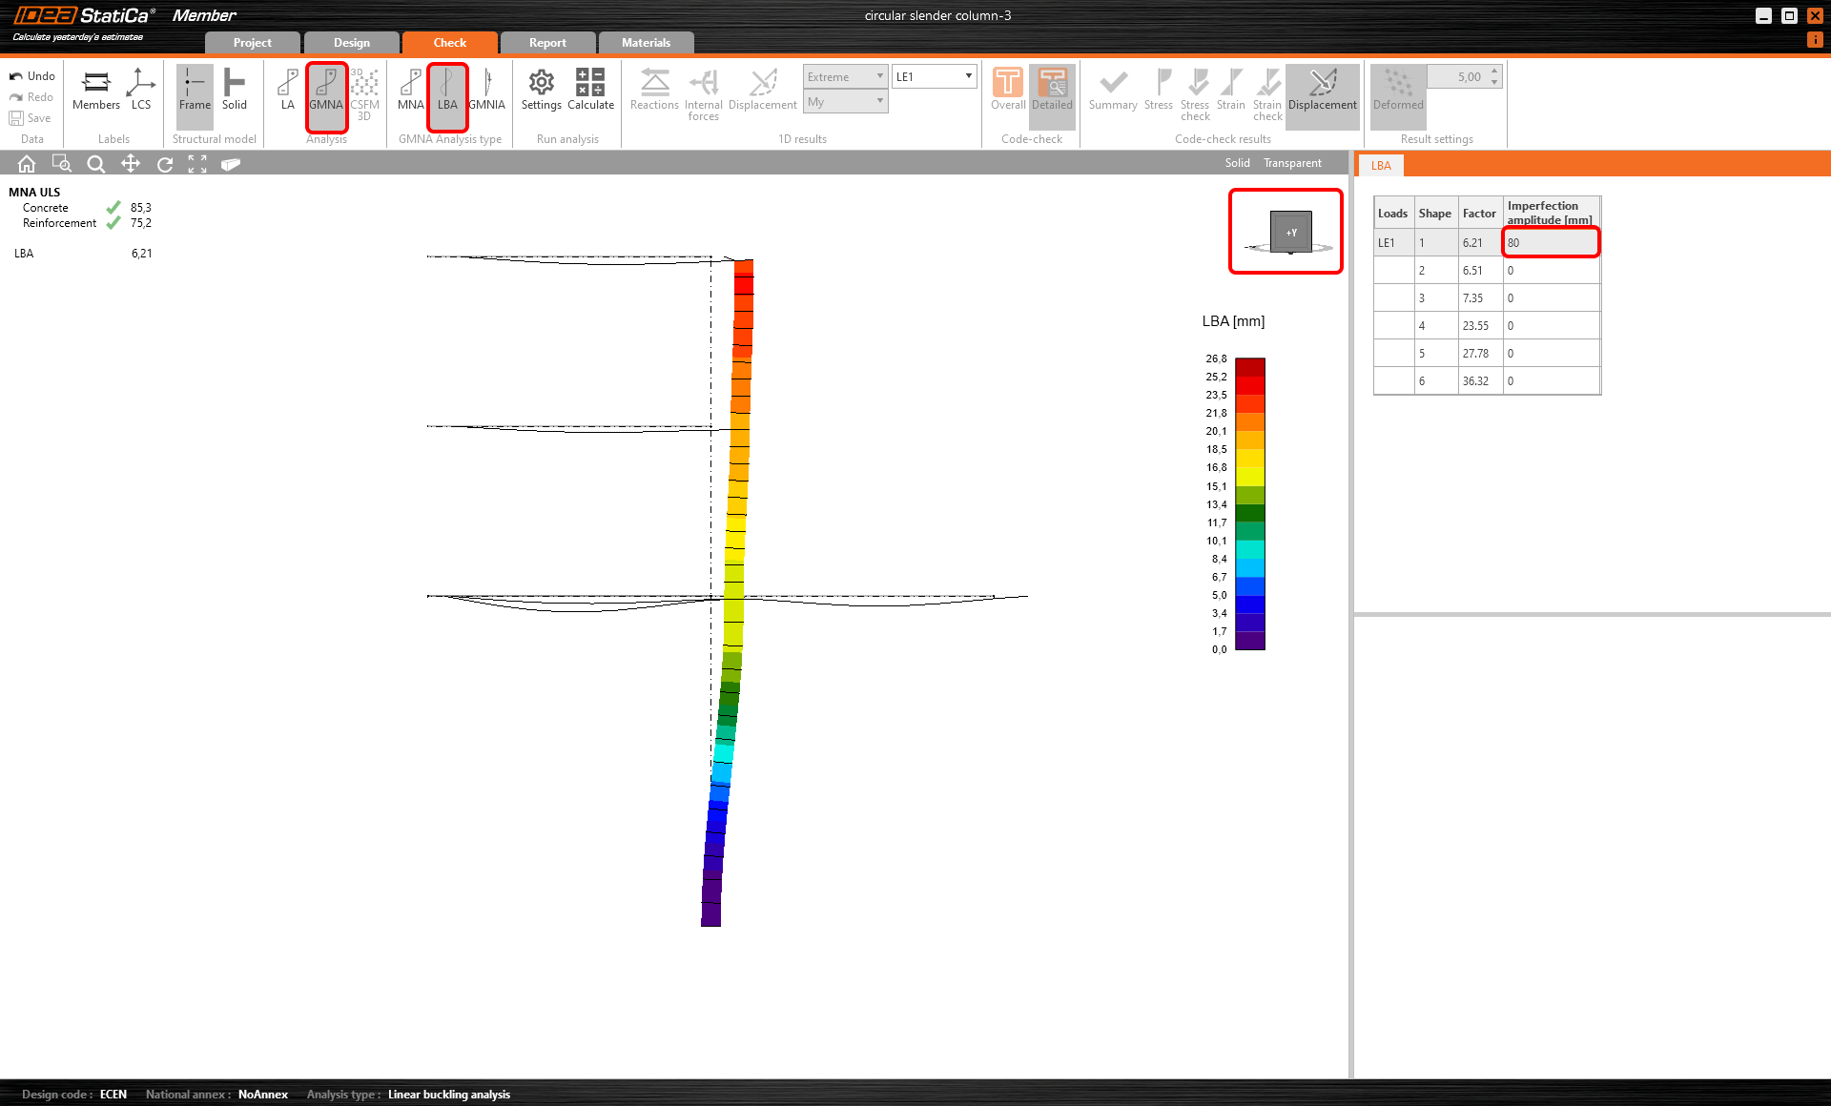Click the imperfection amplitude field for shape 1

point(1551,242)
